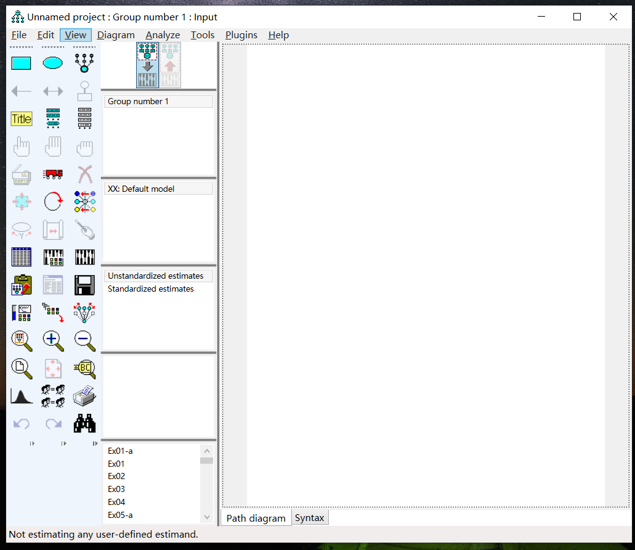
Task: Select Group number 1 in groups panel
Action: (138, 102)
